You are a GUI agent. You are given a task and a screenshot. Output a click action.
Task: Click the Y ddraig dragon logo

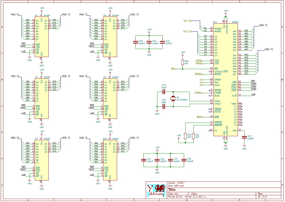coord(156,190)
